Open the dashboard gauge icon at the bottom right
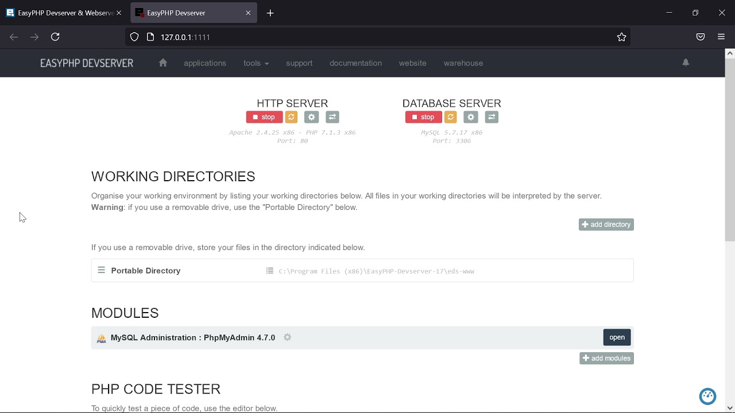The width and height of the screenshot is (735, 413). [x=708, y=396]
